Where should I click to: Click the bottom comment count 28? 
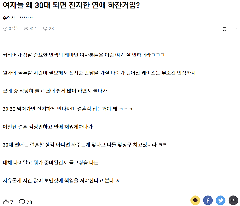pos(29,202)
